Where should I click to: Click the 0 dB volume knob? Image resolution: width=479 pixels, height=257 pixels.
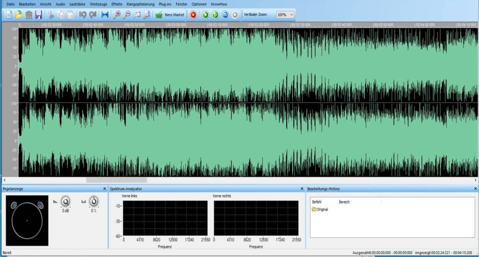click(66, 201)
